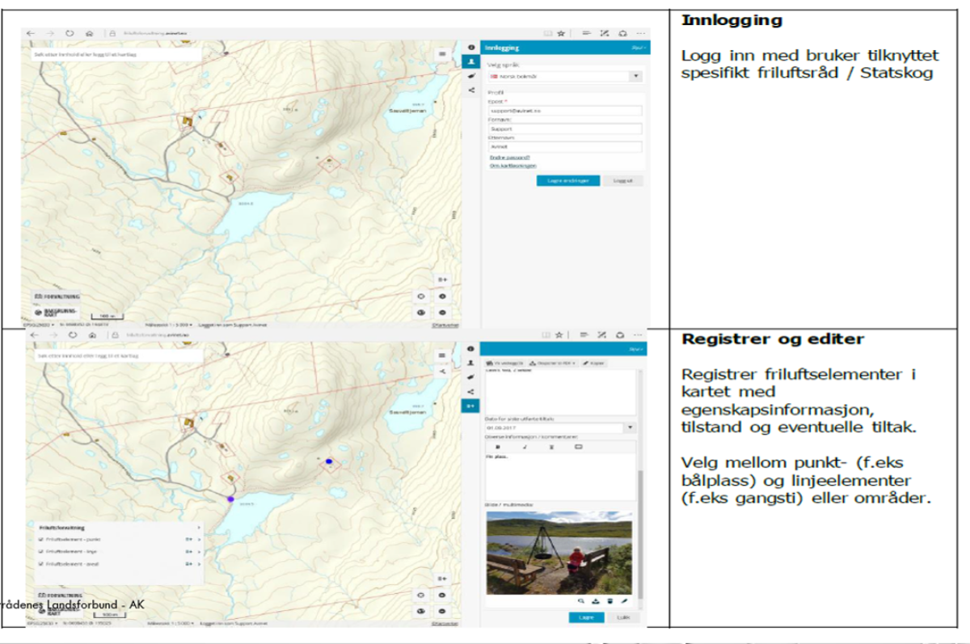The image size is (970, 644).
Task: Click the Lagre endringer button
Action: (x=567, y=181)
